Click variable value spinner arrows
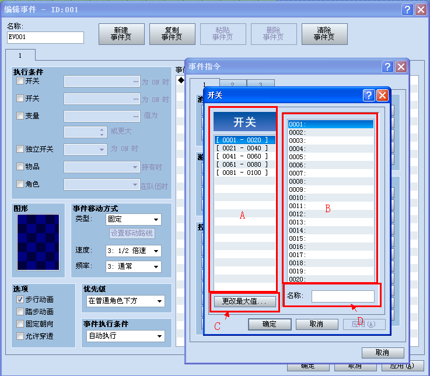This screenshot has height=376, width=430. pos(102,132)
